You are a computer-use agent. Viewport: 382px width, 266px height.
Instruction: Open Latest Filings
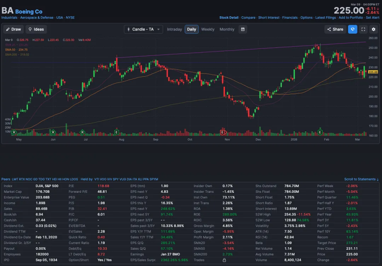coord(325,18)
